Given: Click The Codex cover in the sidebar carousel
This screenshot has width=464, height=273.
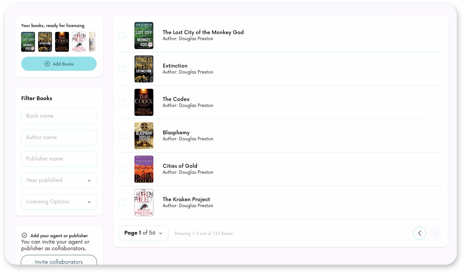Looking at the screenshot, I should point(62,42).
